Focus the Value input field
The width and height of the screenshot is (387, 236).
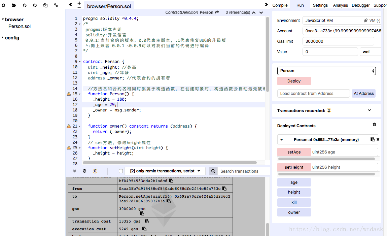[x=330, y=52]
